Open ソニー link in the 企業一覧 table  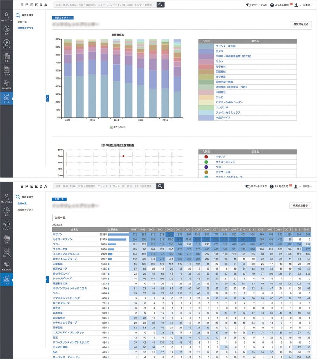point(56,293)
